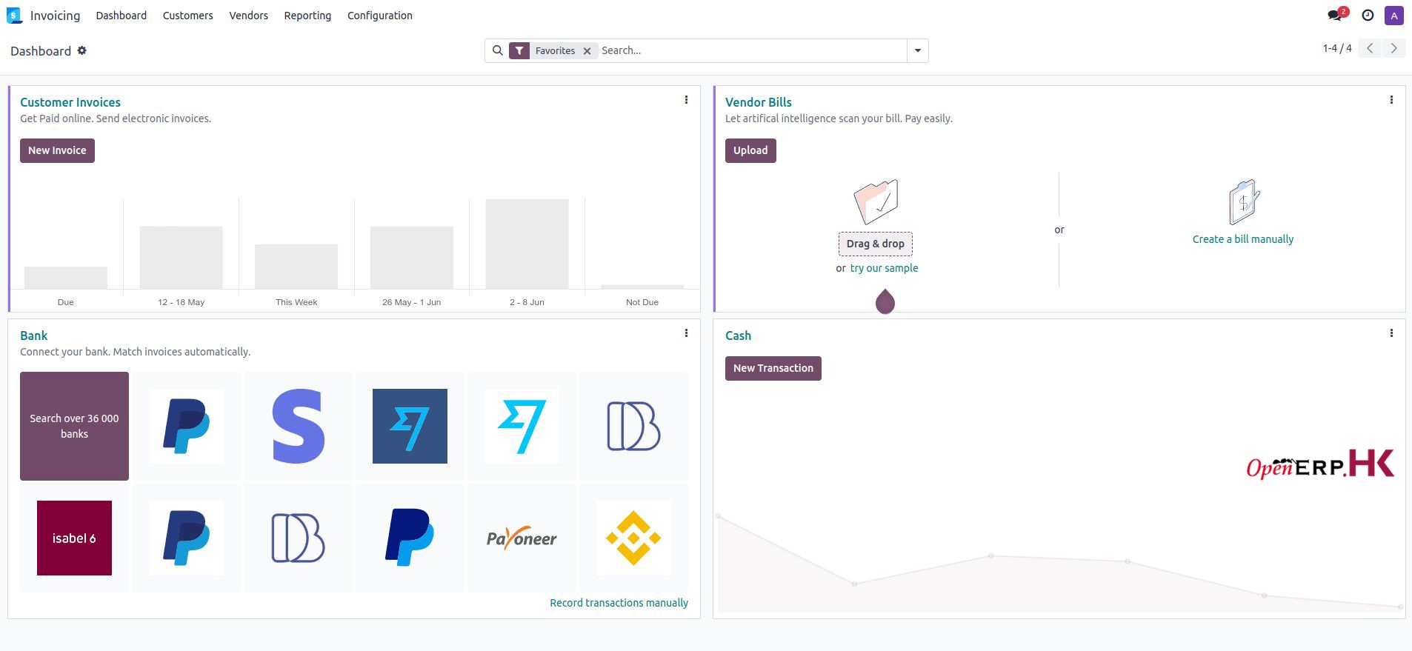This screenshot has height=651, width=1412.
Task: Open the Cash card title
Action: pyautogui.click(x=738, y=335)
